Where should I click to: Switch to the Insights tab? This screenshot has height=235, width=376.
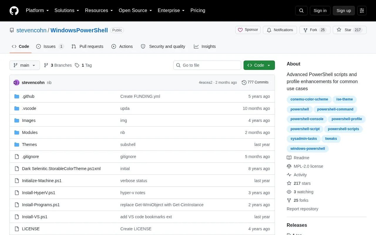coord(205,46)
